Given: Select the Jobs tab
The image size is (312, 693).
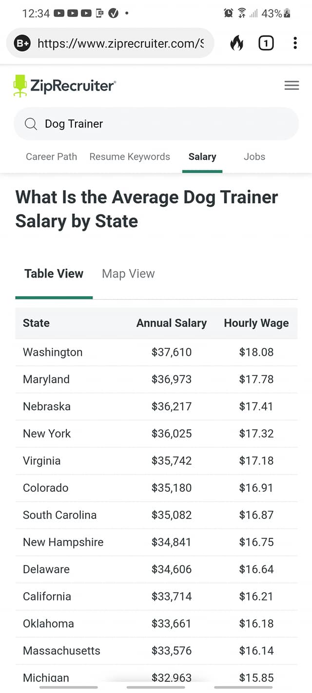Looking at the screenshot, I should pos(254,156).
